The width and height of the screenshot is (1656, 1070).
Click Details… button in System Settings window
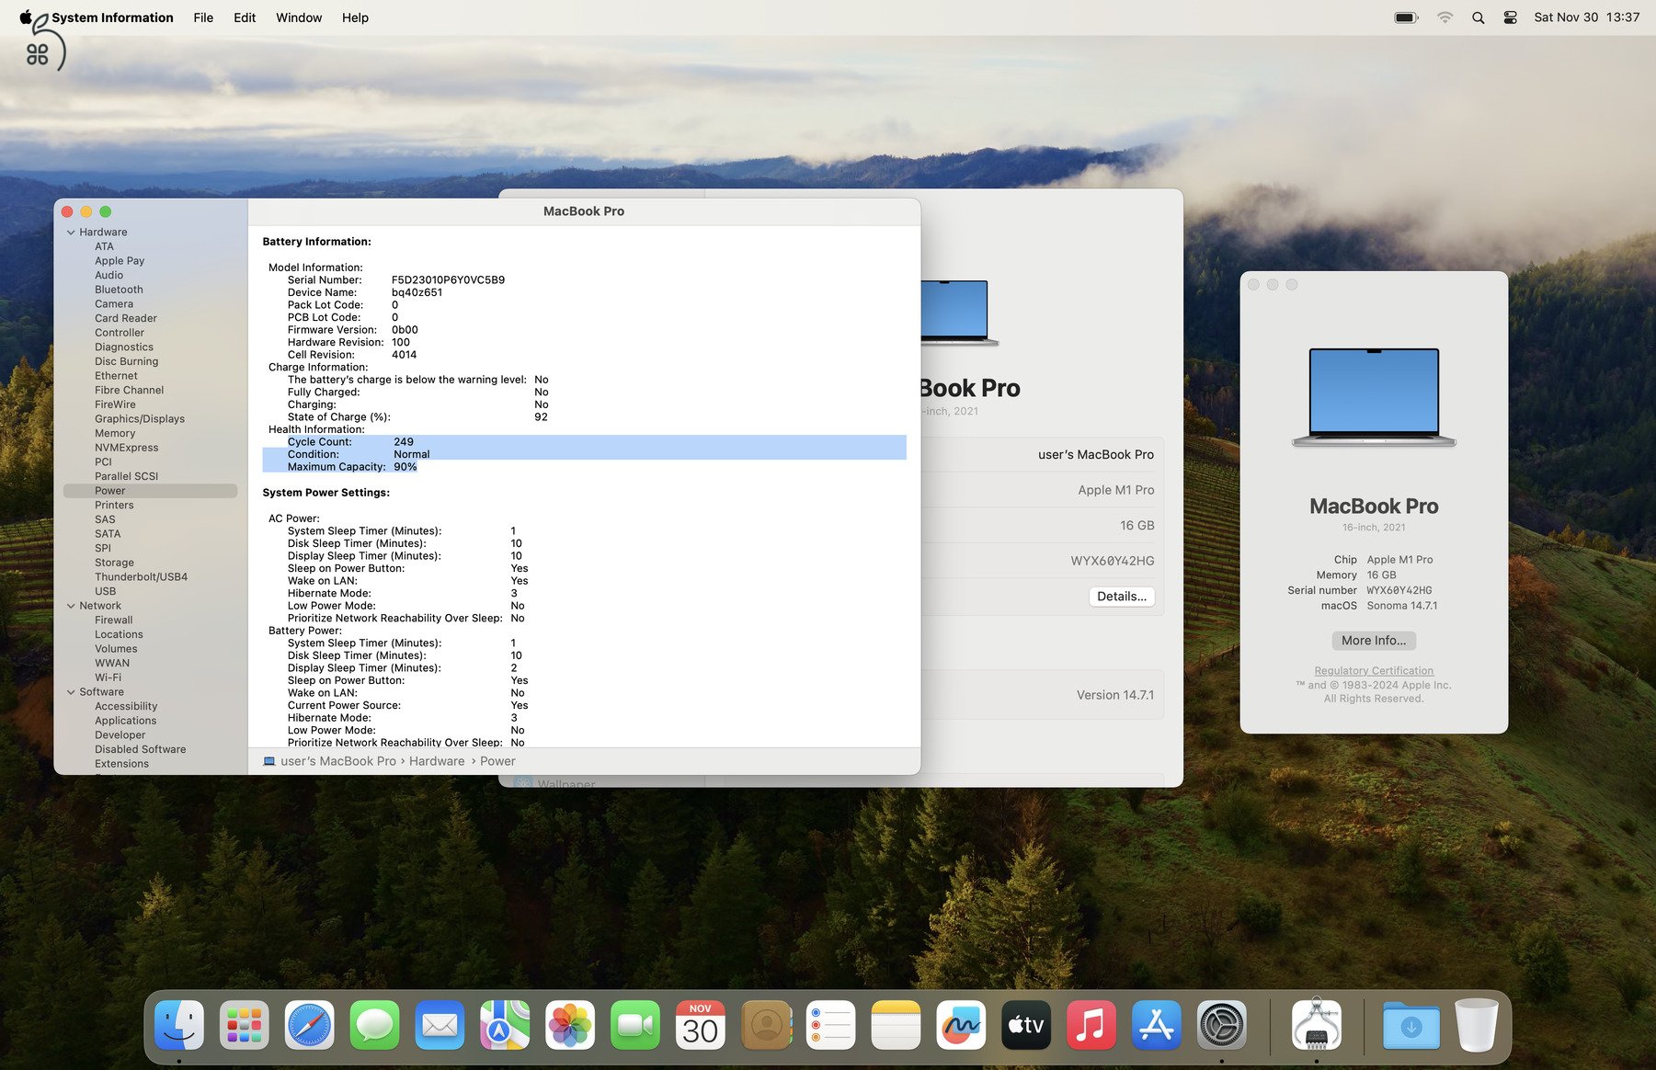tap(1122, 597)
